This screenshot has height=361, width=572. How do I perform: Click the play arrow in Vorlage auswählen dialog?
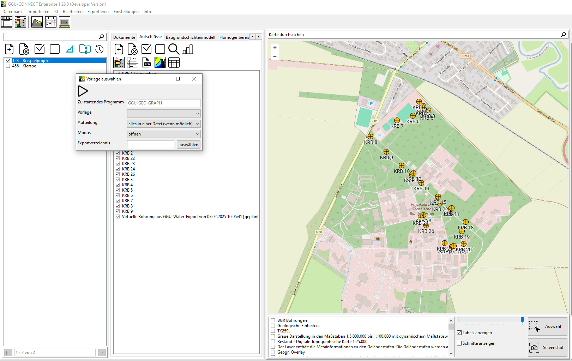(83, 91)
